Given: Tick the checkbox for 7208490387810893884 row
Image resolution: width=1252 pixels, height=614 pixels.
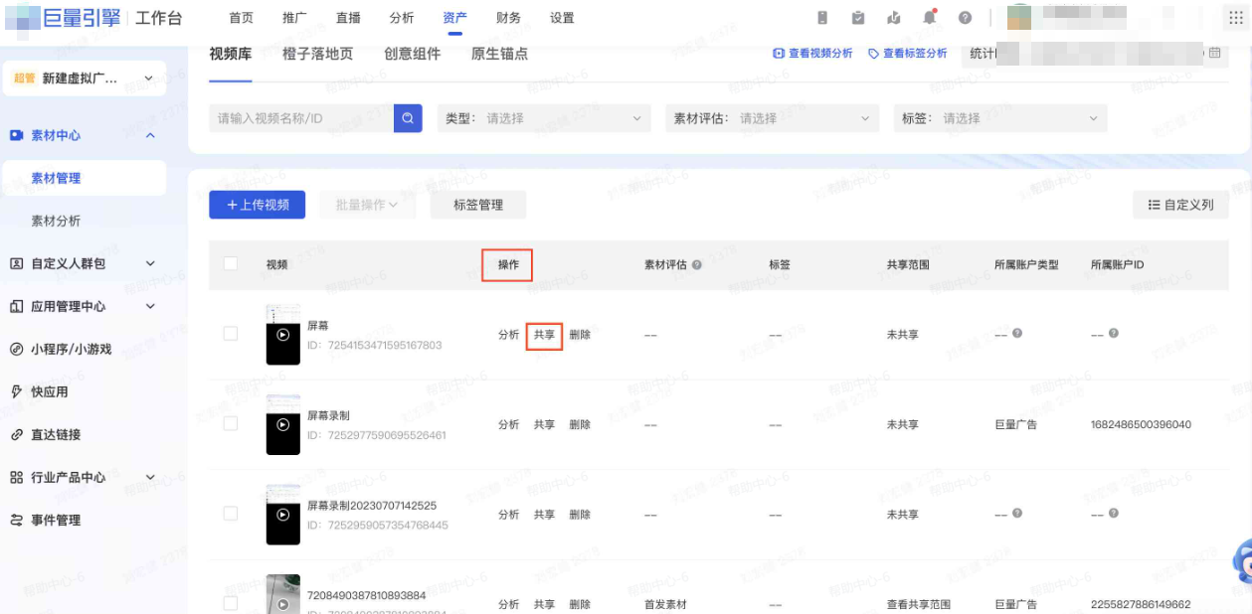Looking at the screenshot, I should coord(231,603).
